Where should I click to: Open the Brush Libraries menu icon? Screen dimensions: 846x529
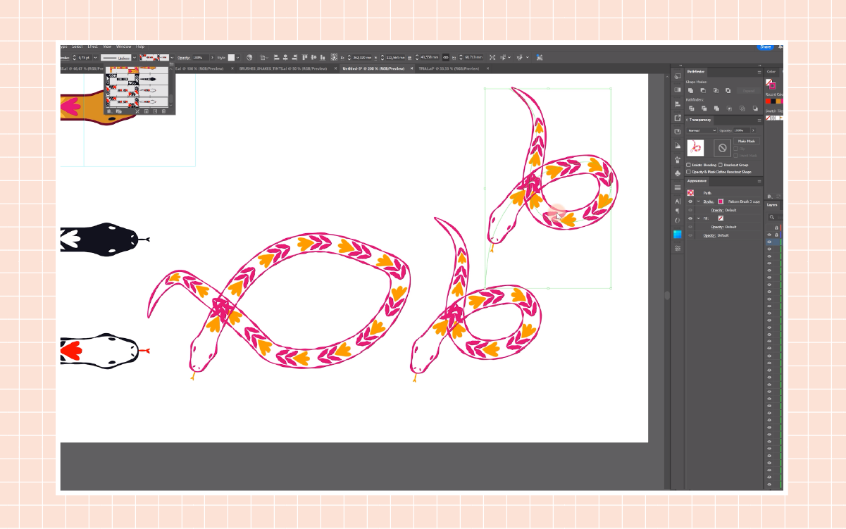tap(110, 111)
